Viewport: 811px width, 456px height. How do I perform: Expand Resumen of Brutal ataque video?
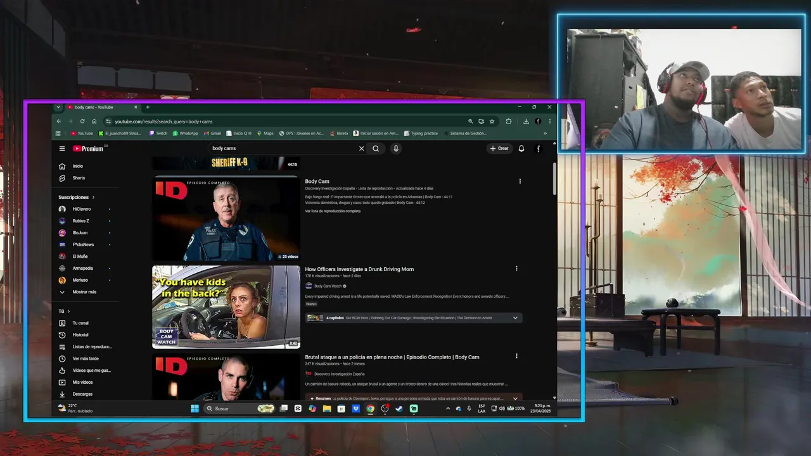click(515, 398)
